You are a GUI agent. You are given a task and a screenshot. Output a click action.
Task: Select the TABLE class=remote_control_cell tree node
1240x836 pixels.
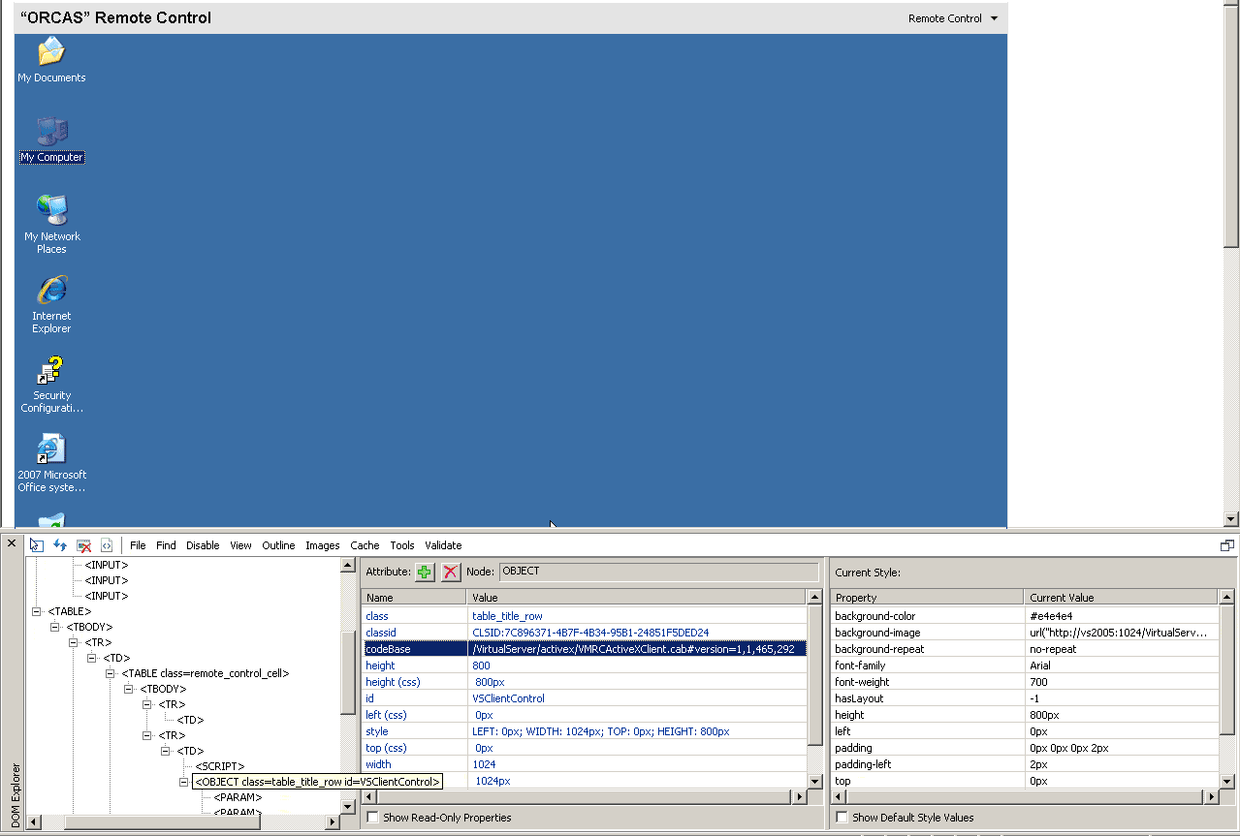coord(206,673)
